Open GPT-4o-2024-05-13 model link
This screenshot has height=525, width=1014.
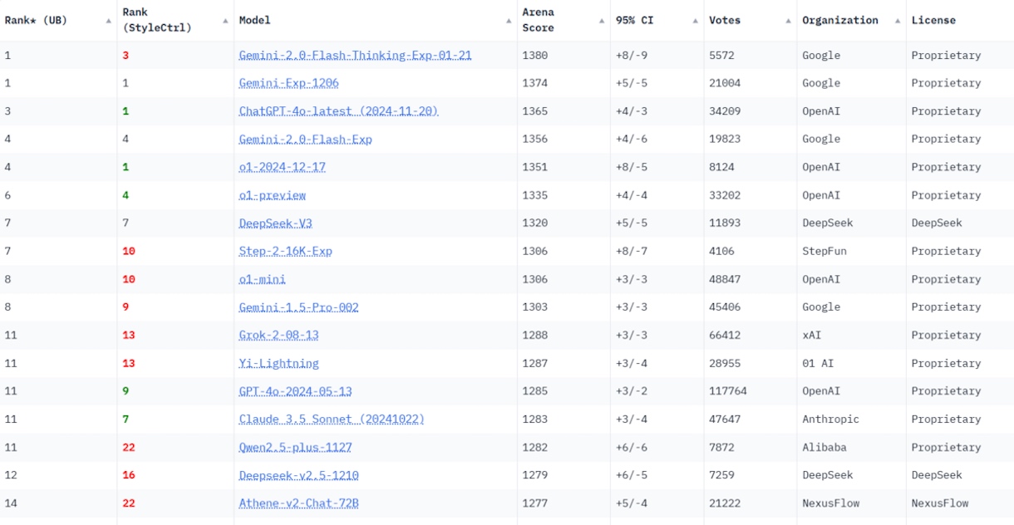coord(295,391)
